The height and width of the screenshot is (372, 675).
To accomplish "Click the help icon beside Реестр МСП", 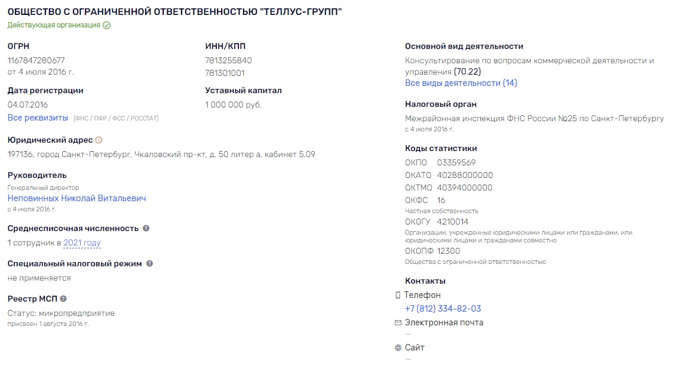I will pos(63,299).
